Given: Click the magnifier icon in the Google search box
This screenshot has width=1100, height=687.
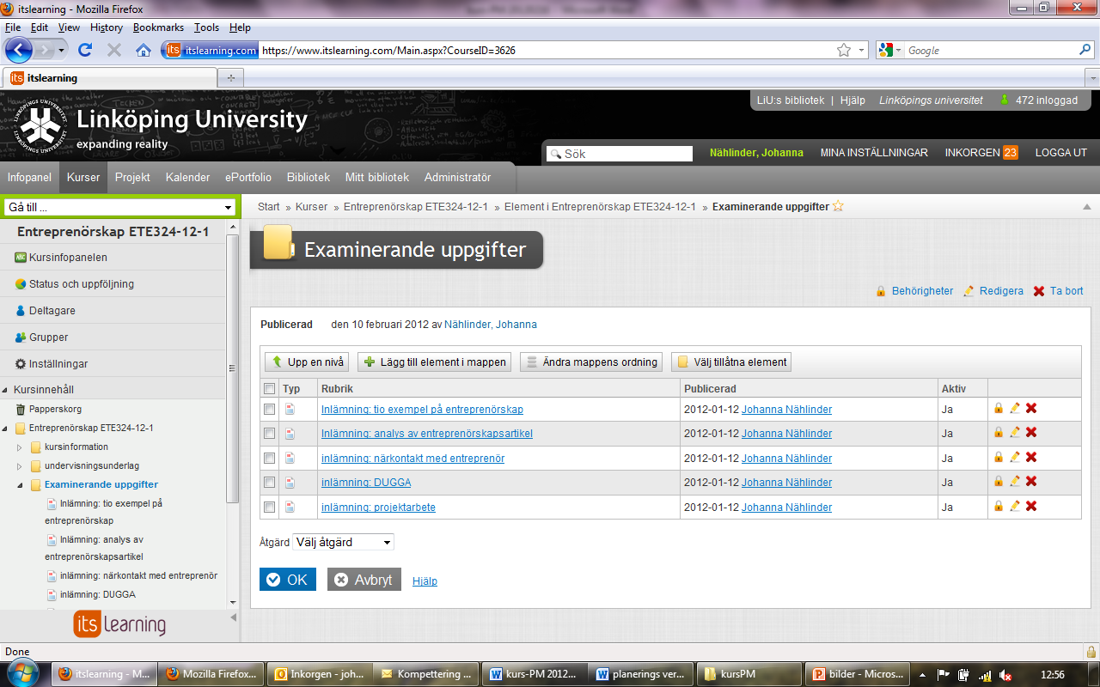Looking at the screenshot, I should (x=1085, y=50).
